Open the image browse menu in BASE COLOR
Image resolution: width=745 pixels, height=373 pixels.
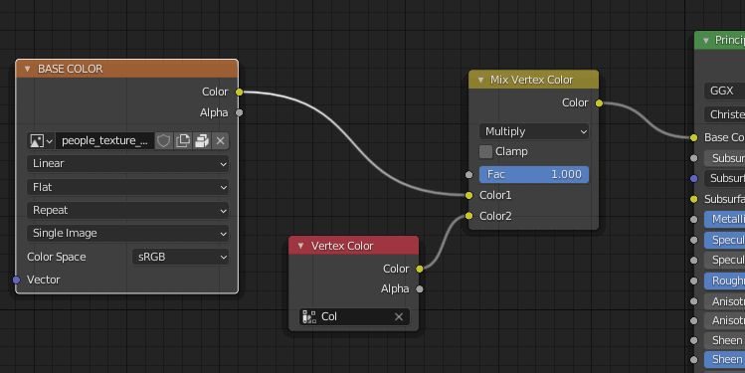(41, 140)
